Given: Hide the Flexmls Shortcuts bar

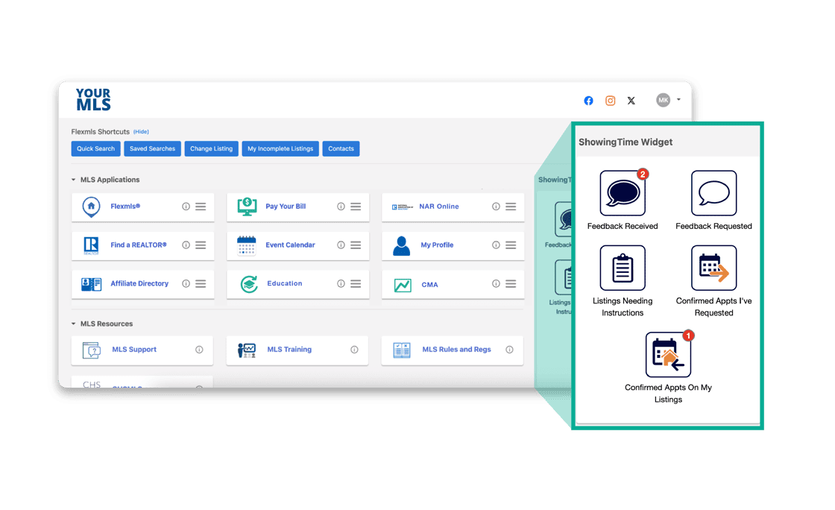Looking at the screenshot, I should tap(141, 132).
